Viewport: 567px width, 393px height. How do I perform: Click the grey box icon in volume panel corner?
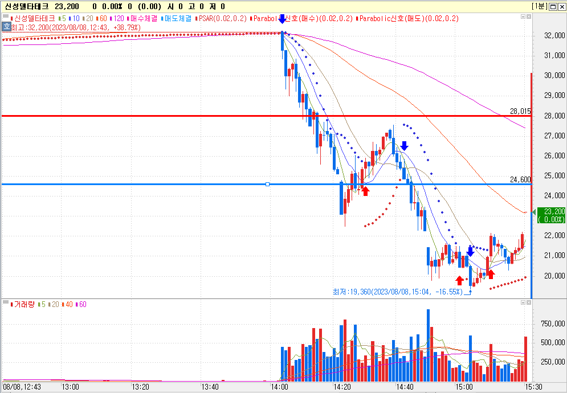click(x=6, y=302)
